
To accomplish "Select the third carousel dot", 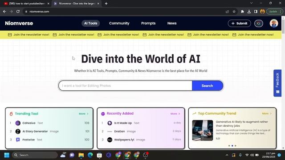I will coord(236,146).
